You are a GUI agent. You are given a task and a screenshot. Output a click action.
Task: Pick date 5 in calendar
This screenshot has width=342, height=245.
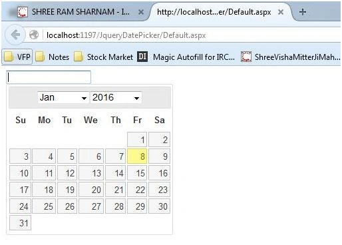coord(67,156)
